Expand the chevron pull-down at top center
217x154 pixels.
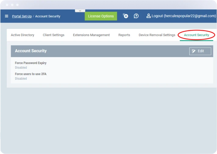[80, 11]
